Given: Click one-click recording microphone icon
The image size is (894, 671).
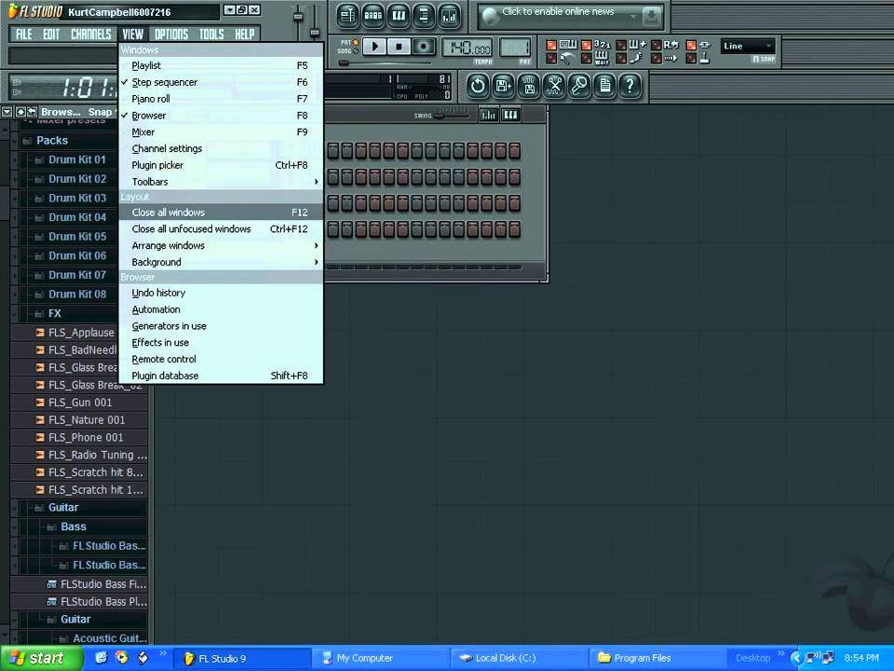Looking at the screenshot, I should coord(579,86).
